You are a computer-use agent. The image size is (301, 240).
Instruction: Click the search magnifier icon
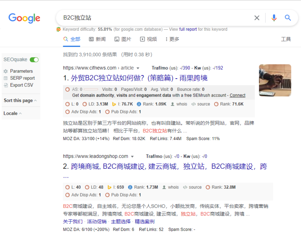coord(288,17)
